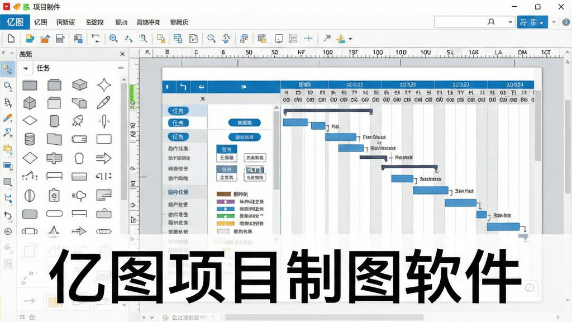Screen dimensions: 572x322
Task: Click the blank new document icon
Action: 11,39
